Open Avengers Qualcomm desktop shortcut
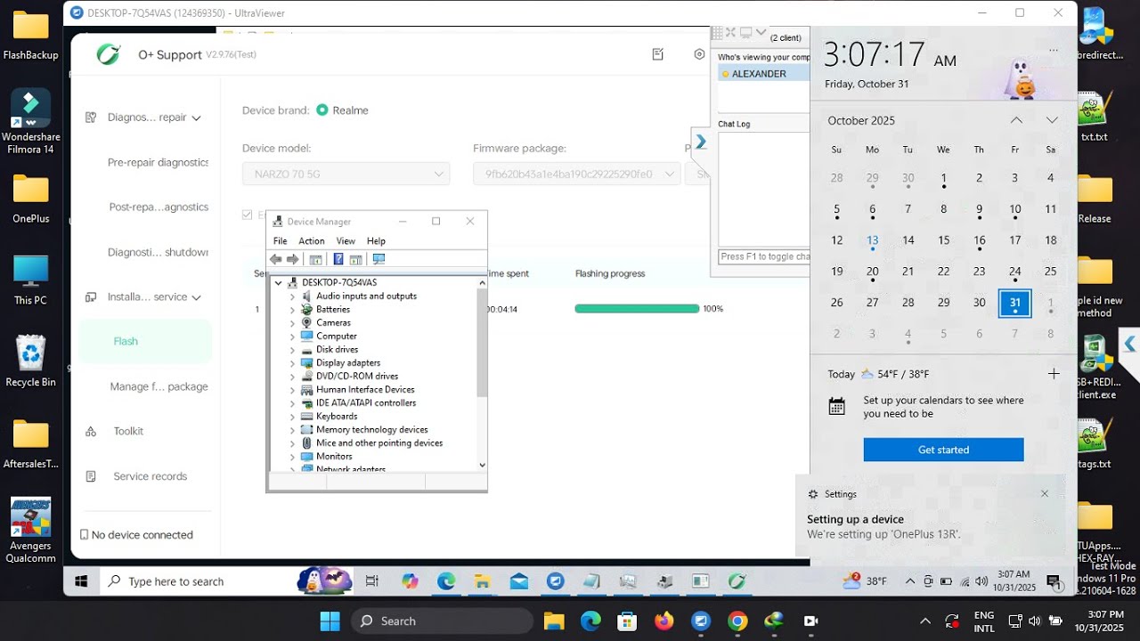Screen dimensions: 1140x641 [31, 530]
